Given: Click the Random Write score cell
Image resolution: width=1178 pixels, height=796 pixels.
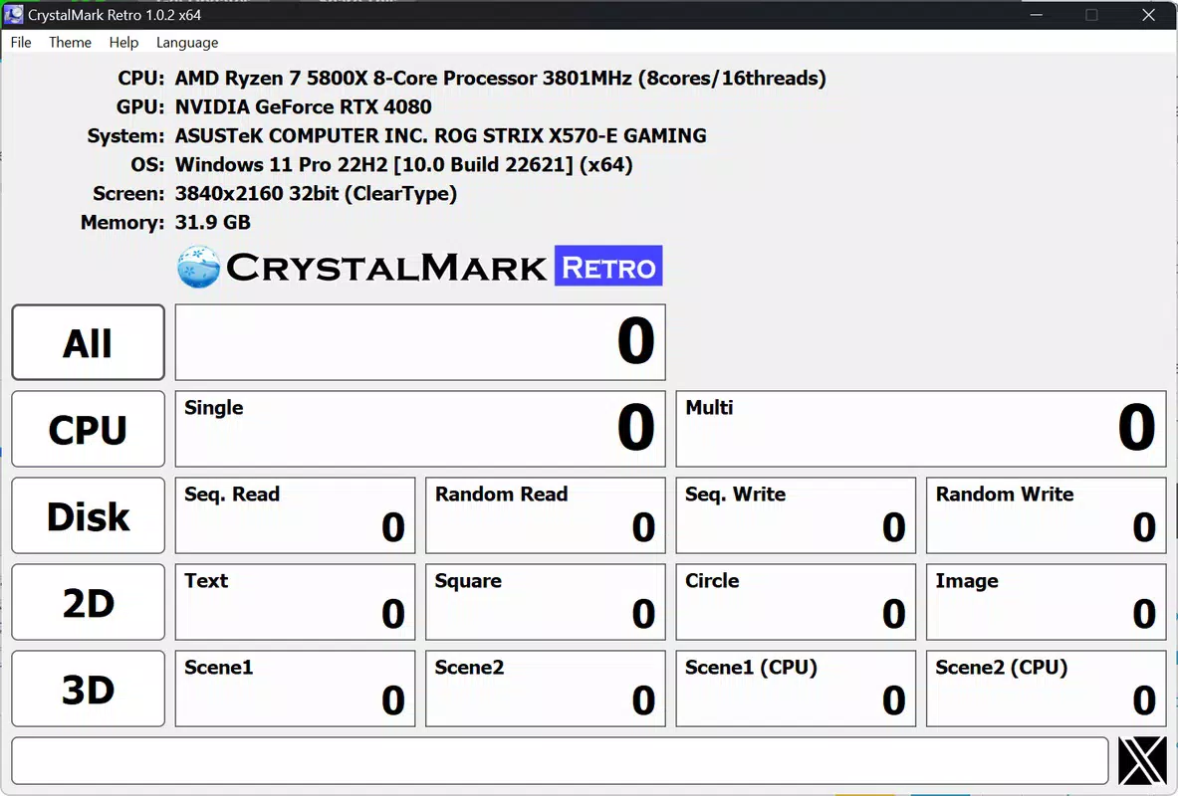Looking at the screenshot, I should pyautogui.click(x=1047, y=515).
